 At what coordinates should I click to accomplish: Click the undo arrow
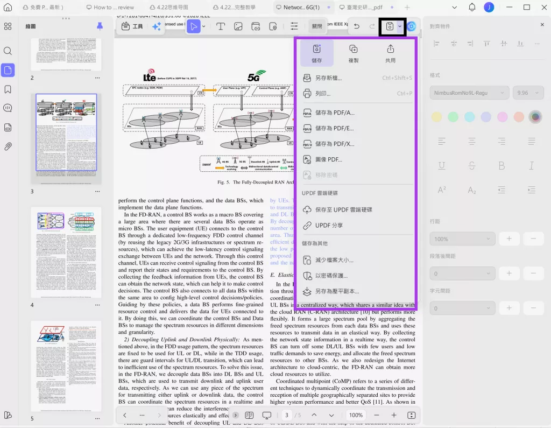pyautogui.click(x=357, y=26)
